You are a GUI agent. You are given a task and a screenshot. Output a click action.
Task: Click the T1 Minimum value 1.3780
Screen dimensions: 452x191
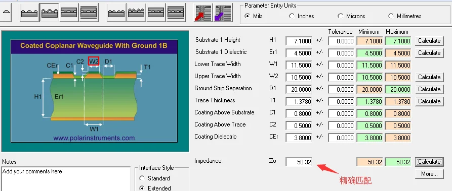click(369, 101)
